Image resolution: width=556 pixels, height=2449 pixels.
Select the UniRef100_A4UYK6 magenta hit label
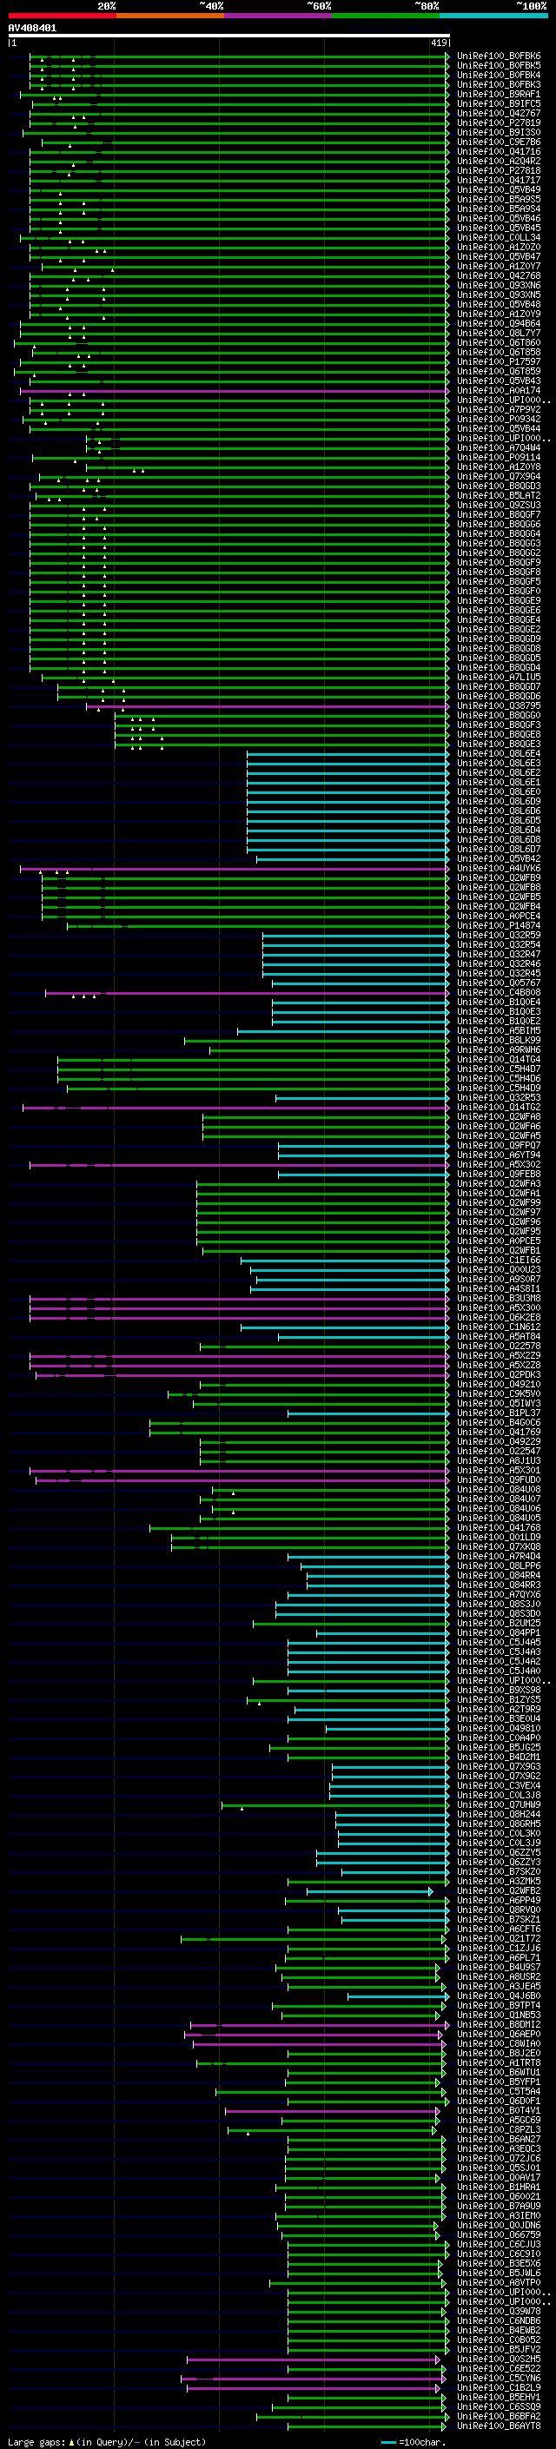pyautogui.click(x=498, y=868)
